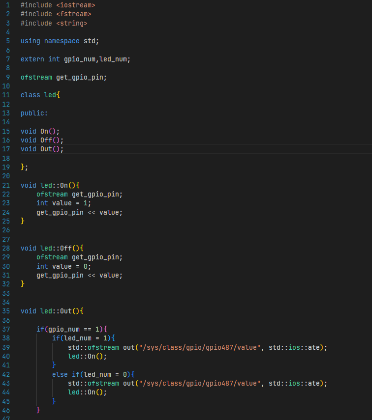This screenshot has height=420, width=372.
Task: Click 'void Off();' declaration on line 16
Action: pos(42,140)
